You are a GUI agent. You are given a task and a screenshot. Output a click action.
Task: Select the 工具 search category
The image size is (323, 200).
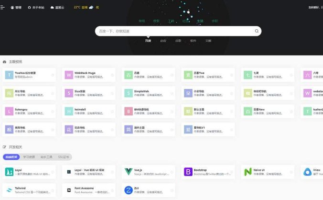[171, 21]
